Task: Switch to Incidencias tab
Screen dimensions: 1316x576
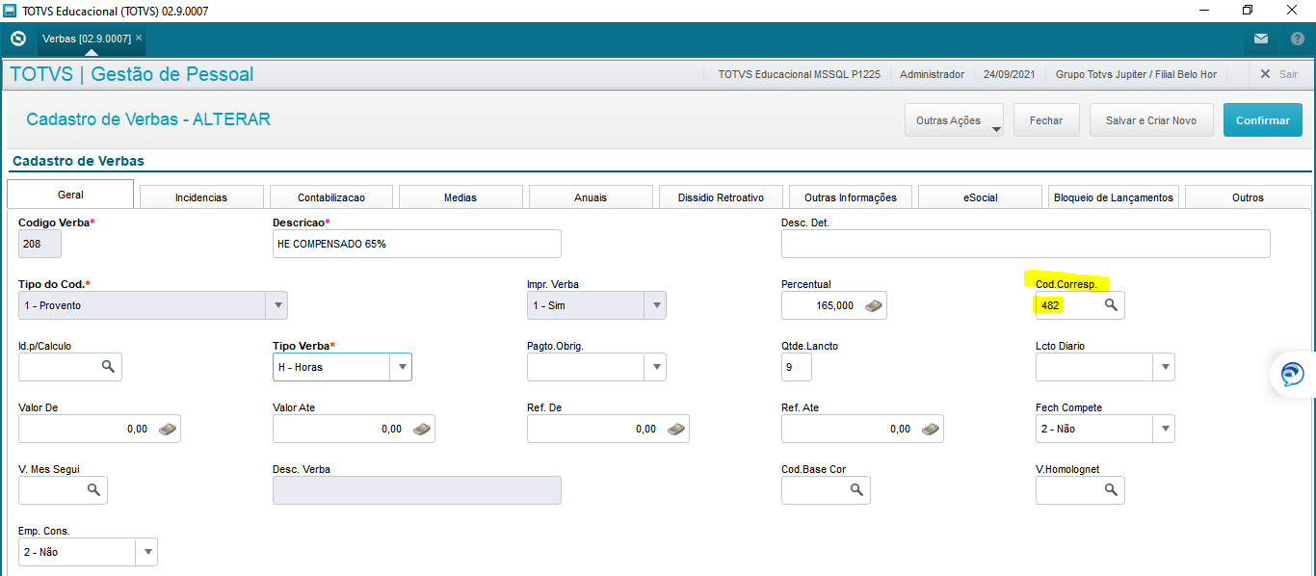Action: [201, 197]
